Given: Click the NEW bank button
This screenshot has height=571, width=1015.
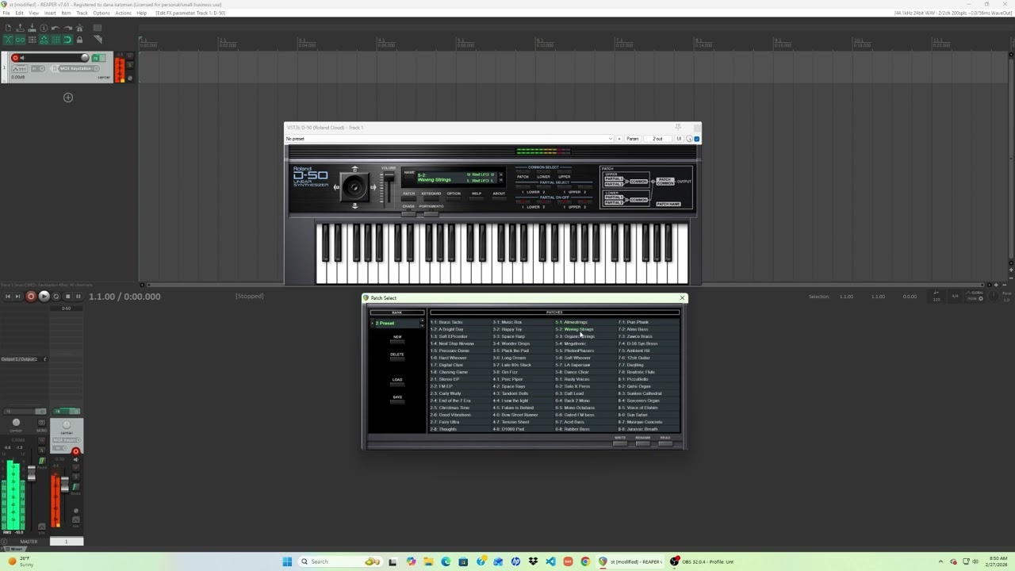Looking at the screenshot, I should pos(397,340).
